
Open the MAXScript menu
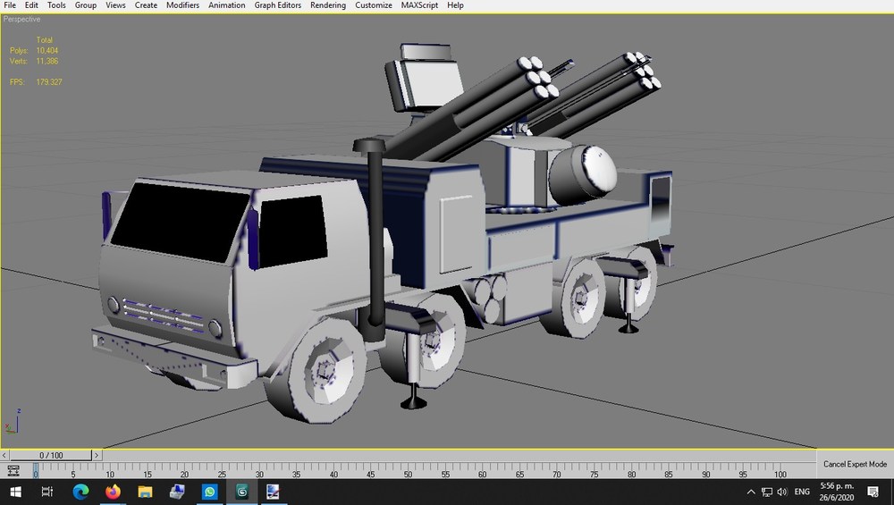click(419, 5)
